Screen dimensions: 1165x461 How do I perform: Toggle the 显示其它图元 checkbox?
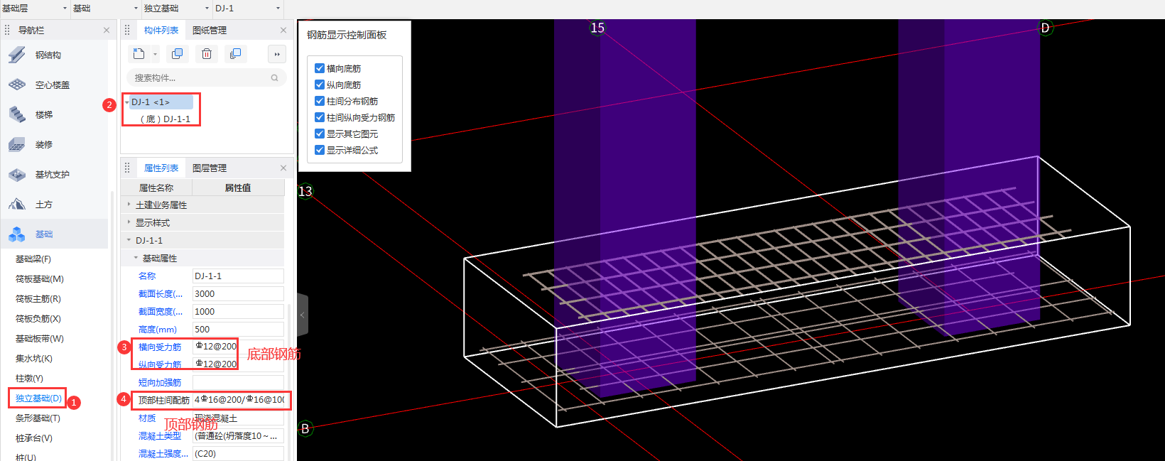click(320, 134)
